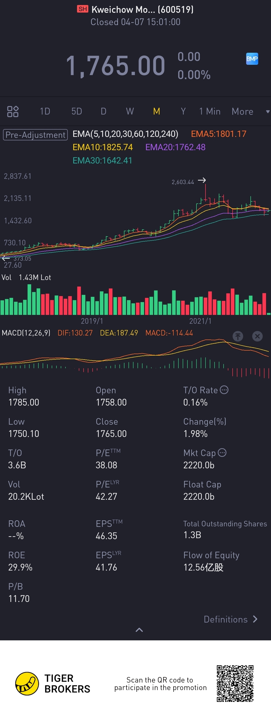Tap MACD:-114.44 value
Screen dimensions: 271x727
(x=169, y=333)
